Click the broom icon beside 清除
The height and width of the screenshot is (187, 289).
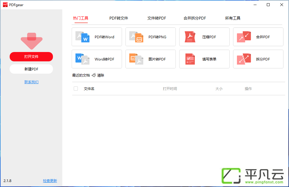[94, 75]
